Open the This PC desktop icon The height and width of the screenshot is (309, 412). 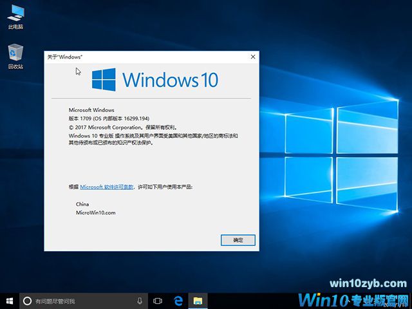[15, 17]
